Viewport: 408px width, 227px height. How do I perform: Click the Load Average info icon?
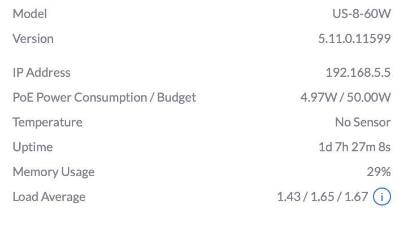[383, 197]
